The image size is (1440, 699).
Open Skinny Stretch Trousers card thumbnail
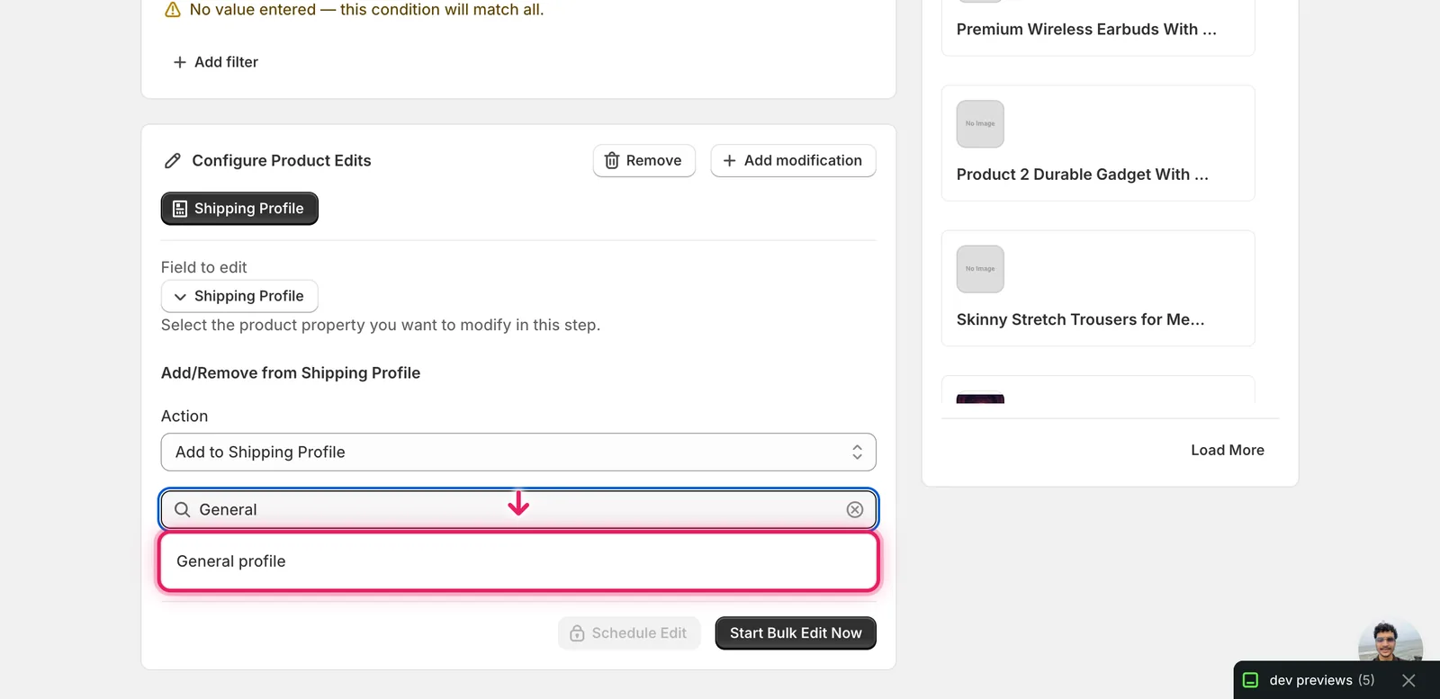coord(980,269)
